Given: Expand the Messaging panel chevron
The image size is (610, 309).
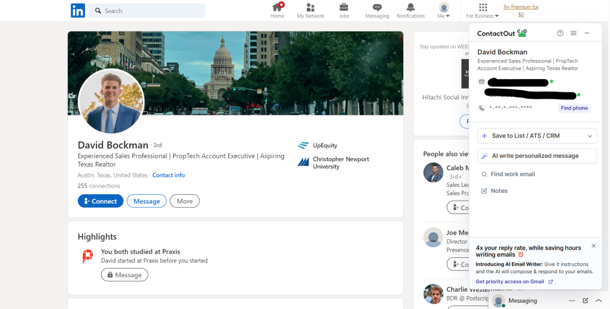Looking at the screenshot, I should pyautogui.click(x=599, y=301).
